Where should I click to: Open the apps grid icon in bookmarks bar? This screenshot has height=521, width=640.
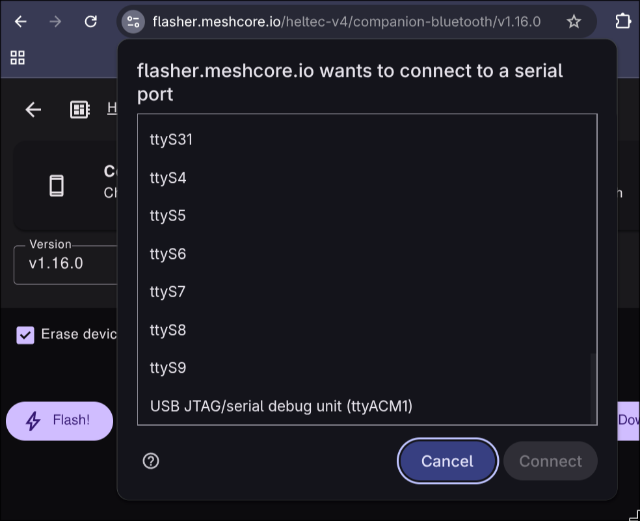point(18,58)
